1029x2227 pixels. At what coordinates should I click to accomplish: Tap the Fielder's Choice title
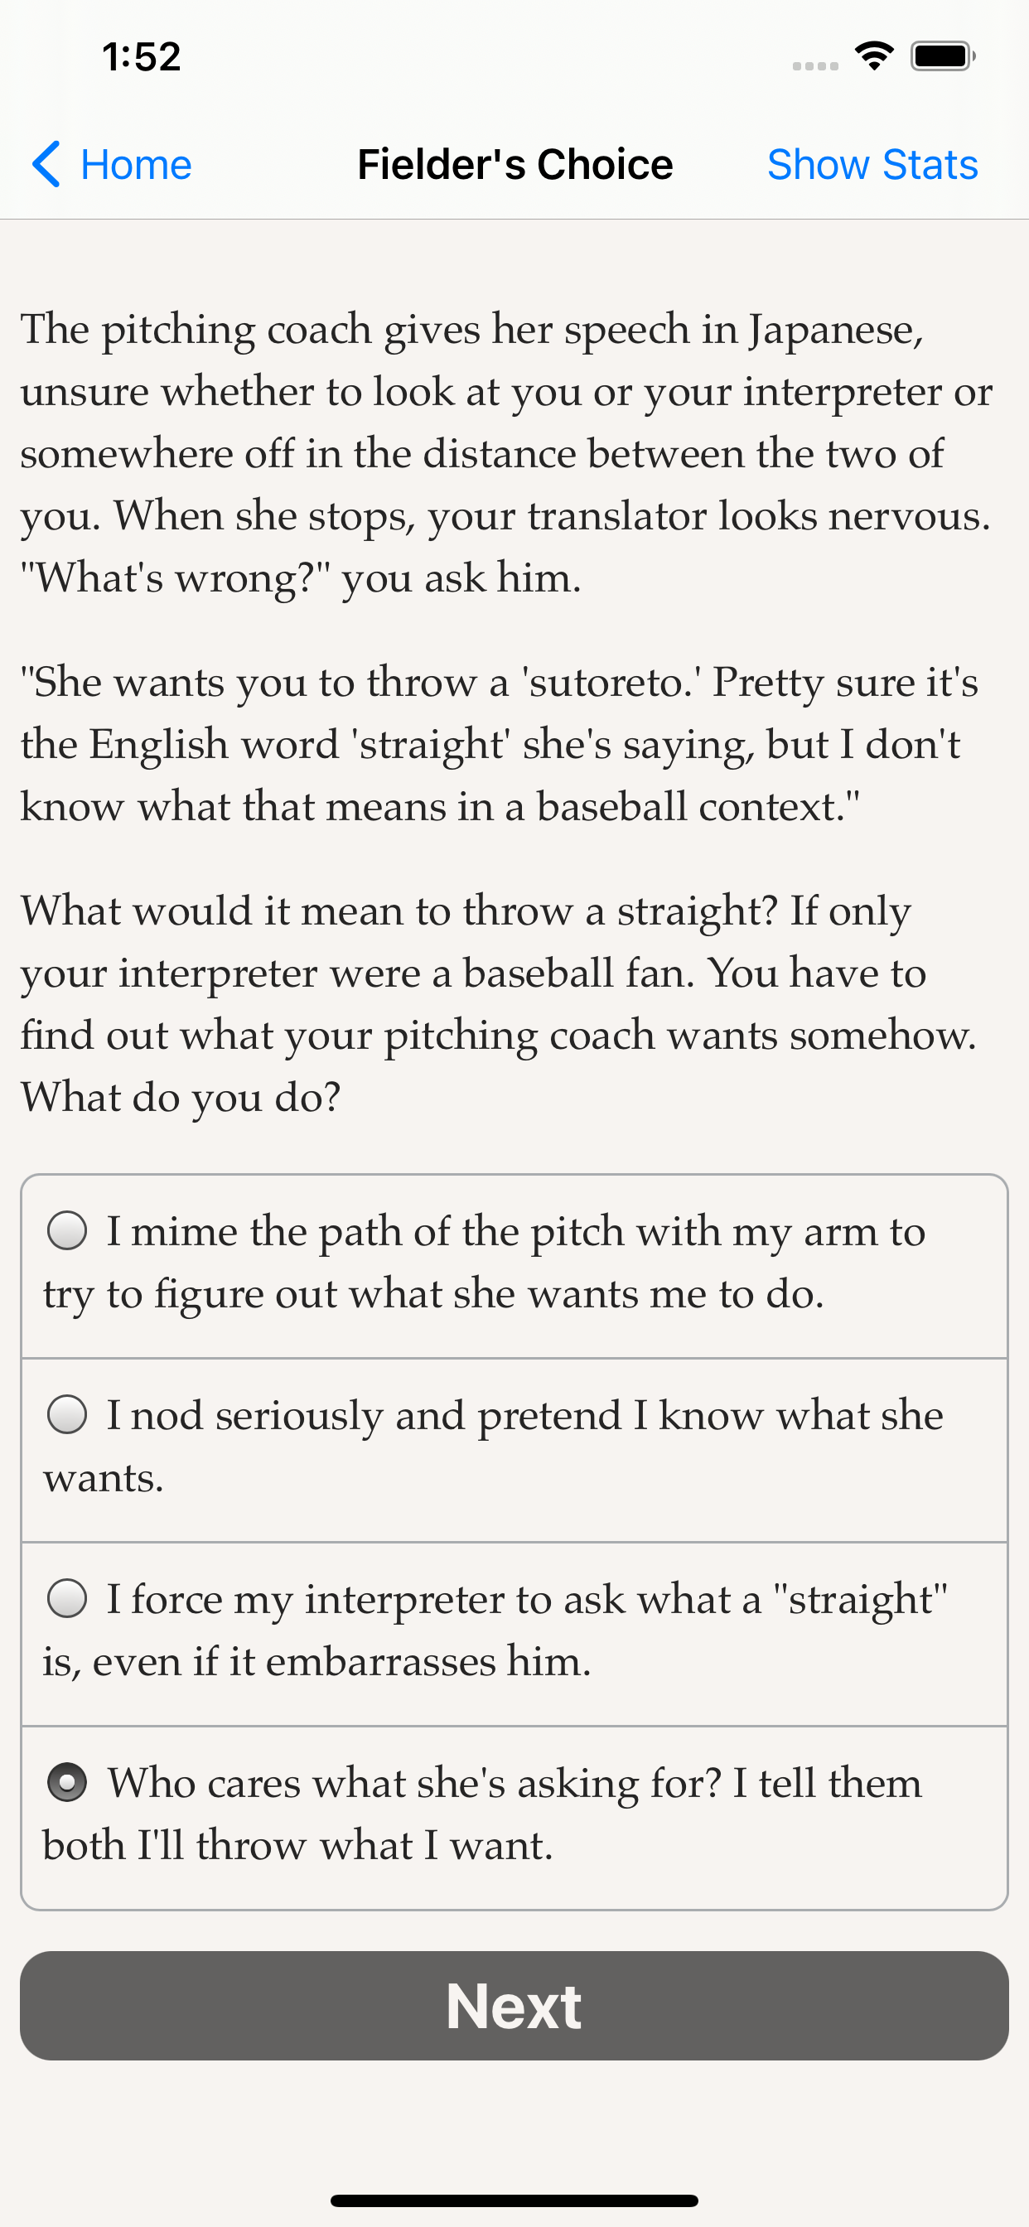coord(514,164)
